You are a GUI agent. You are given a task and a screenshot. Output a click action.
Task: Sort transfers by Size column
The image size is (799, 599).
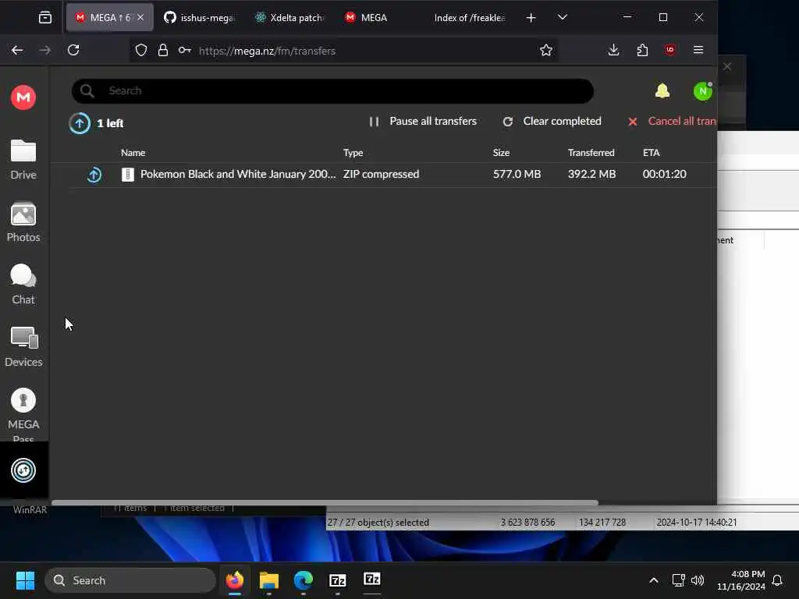pos(502,152)
